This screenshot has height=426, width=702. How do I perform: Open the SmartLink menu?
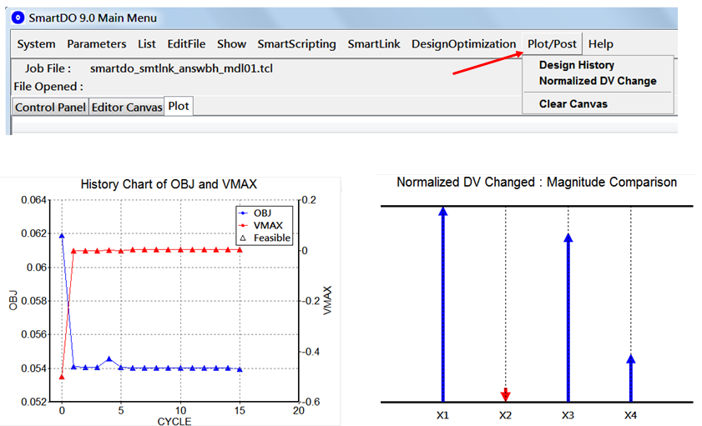click(373, 44)
